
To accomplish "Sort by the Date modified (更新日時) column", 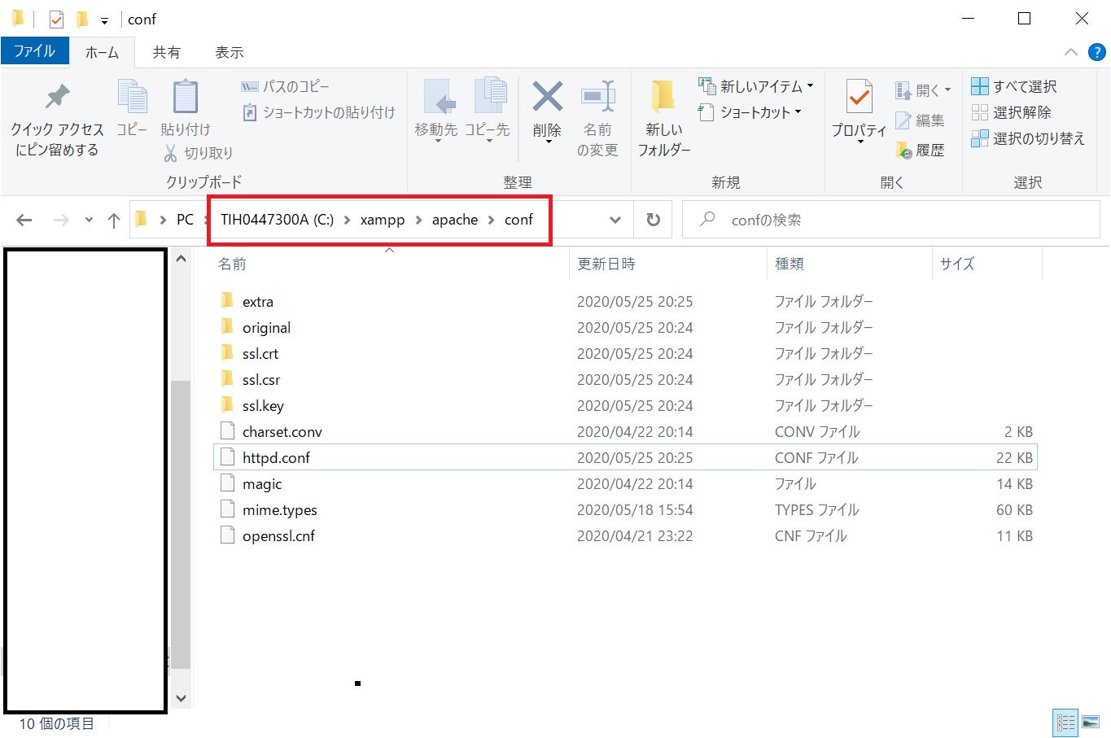I will [667, 264].
